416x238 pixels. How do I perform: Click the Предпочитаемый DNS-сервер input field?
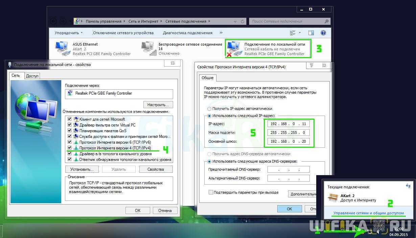pyautogui.click(x=288, y=170)
